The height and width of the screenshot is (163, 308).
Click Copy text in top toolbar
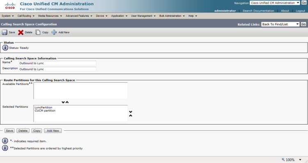(45, 32)
